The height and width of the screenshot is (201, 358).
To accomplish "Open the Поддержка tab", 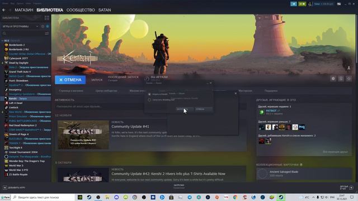I will coord(271,90).
